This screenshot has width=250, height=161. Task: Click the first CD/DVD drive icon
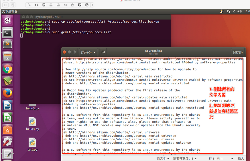coord(51,5)
